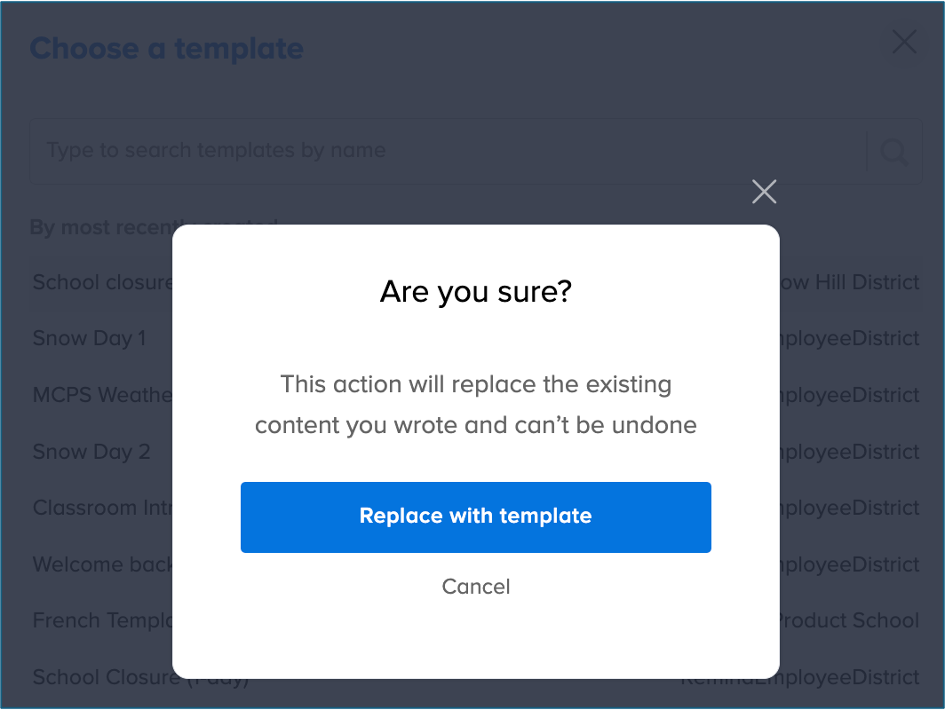Image resolution: width=945 pixels, height=710 pixels.
Task: Focus the template name search field
Action: pos(444,151)
